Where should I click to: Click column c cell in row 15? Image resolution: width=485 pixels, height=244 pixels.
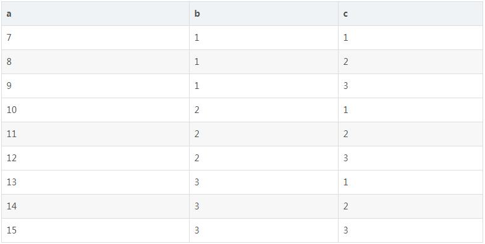(410, 230)
